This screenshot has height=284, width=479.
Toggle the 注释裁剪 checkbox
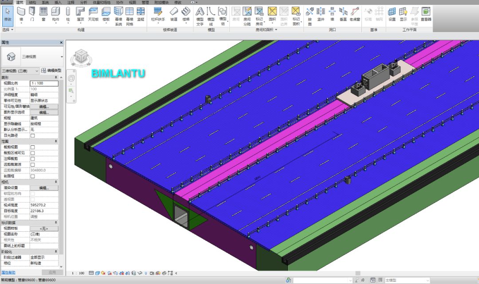coord(33,159)
